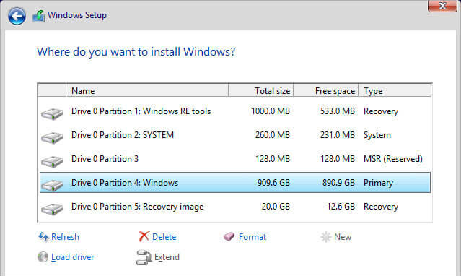This screenshot has height=276, width=461.
Task: Select Drive 0 Partition 4: Windows
Action: (x=235, y=183)
